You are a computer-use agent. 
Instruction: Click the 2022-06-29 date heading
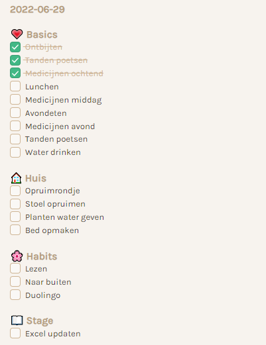pyautogui.click(x=37, y=9)
